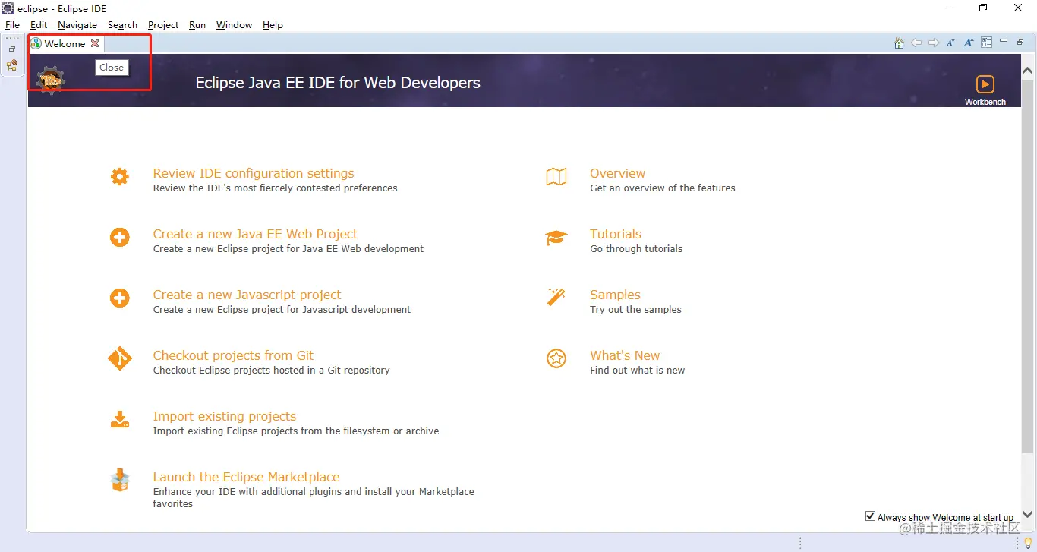The image size is (1037, 552).
Task: Click the Reduce font size icon
Action: (x=950, y=43)
